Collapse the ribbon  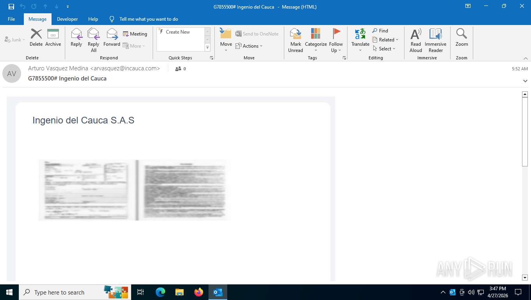[x=526, y=58]
